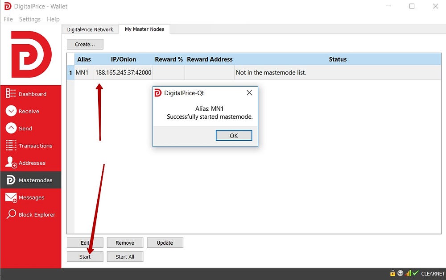This screenshot has width=446, height=280.
Task: Select the MN1 alias cell
Action: point(84,73)
